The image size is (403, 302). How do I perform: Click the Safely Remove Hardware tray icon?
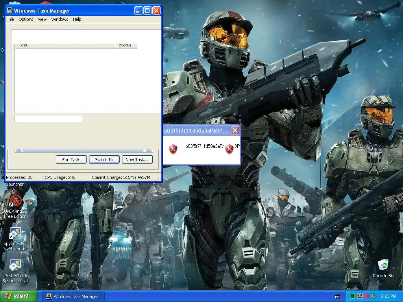(373, 296)
